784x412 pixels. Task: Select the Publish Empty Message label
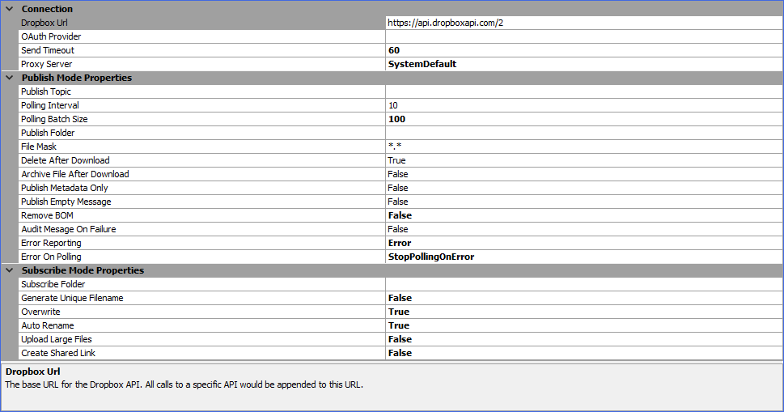(66, 202)
